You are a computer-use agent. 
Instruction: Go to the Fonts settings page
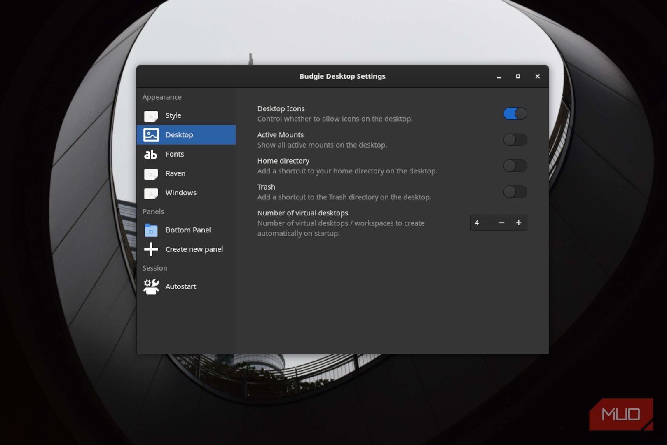click(175, 154)
